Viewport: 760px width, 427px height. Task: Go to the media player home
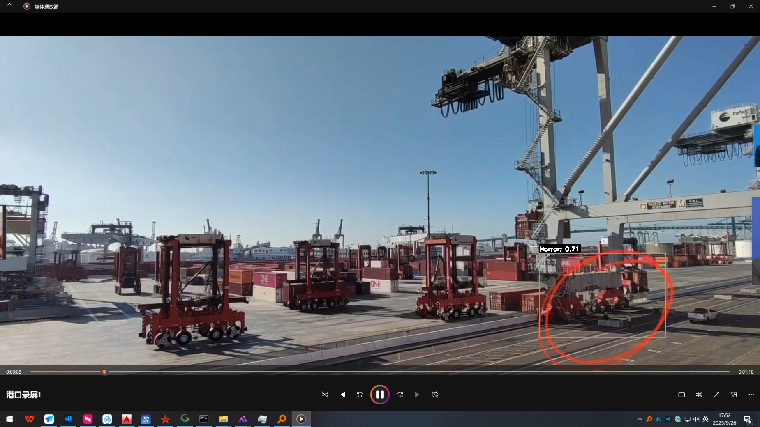tap(9, 6)
